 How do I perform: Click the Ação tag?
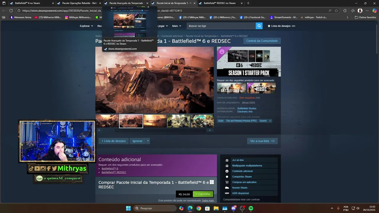tap(221, 121)
